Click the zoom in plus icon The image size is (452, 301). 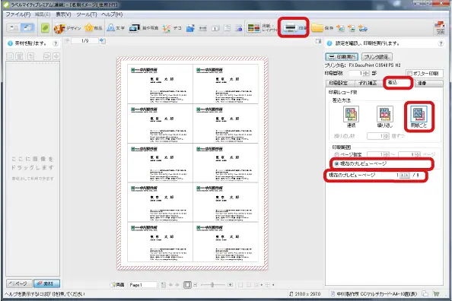tap(230, 285)
